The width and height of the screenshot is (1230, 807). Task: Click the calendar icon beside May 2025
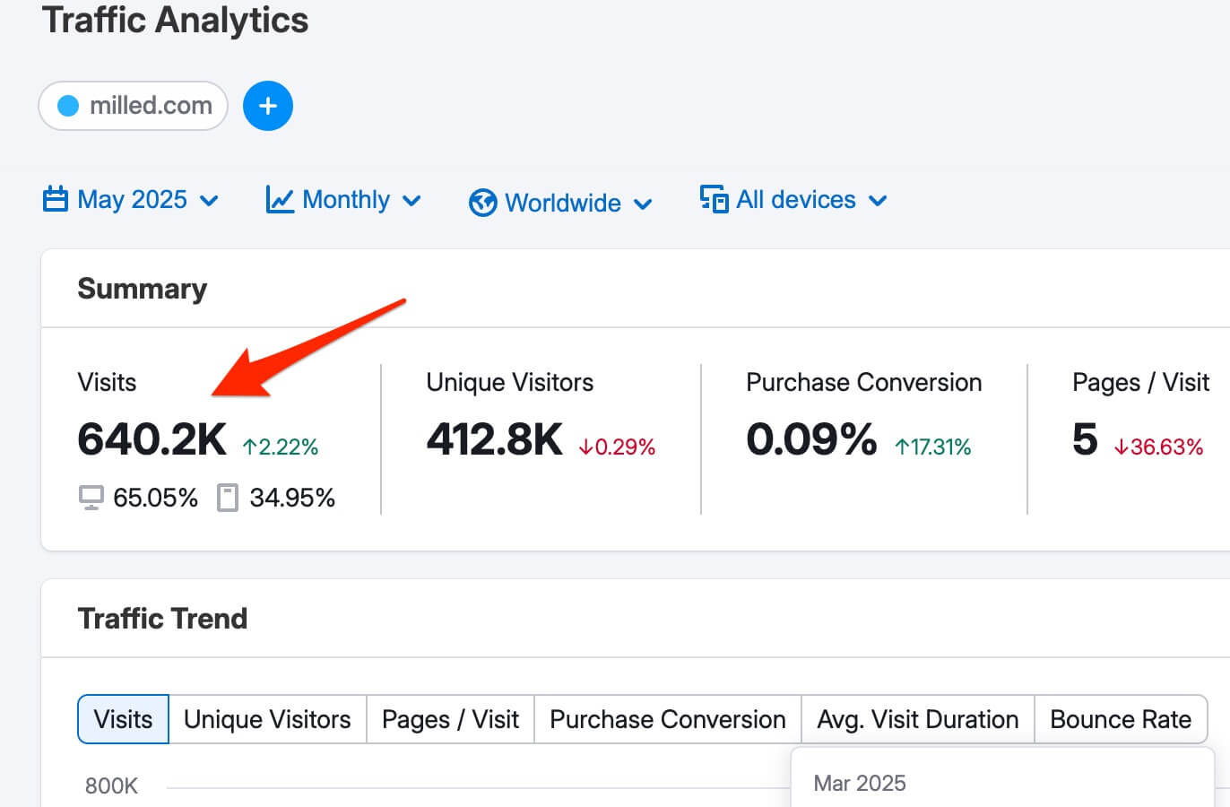(56, 199)
